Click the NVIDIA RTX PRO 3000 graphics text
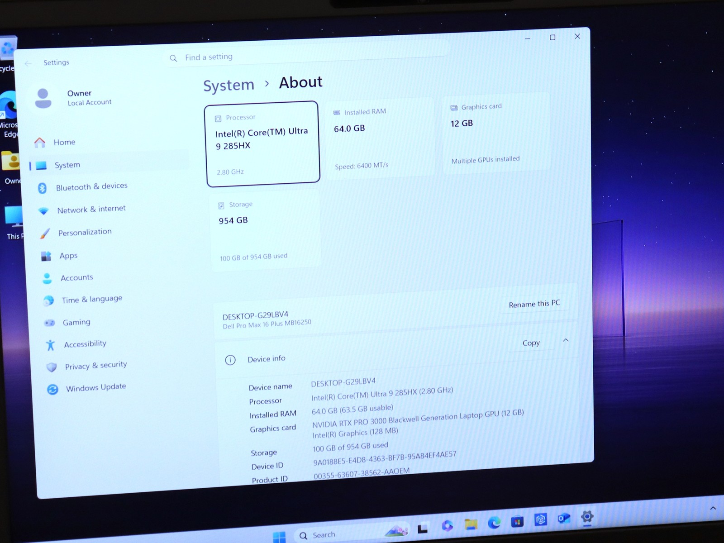This screenshot has height=543, width=724. [x=418, y=419]
